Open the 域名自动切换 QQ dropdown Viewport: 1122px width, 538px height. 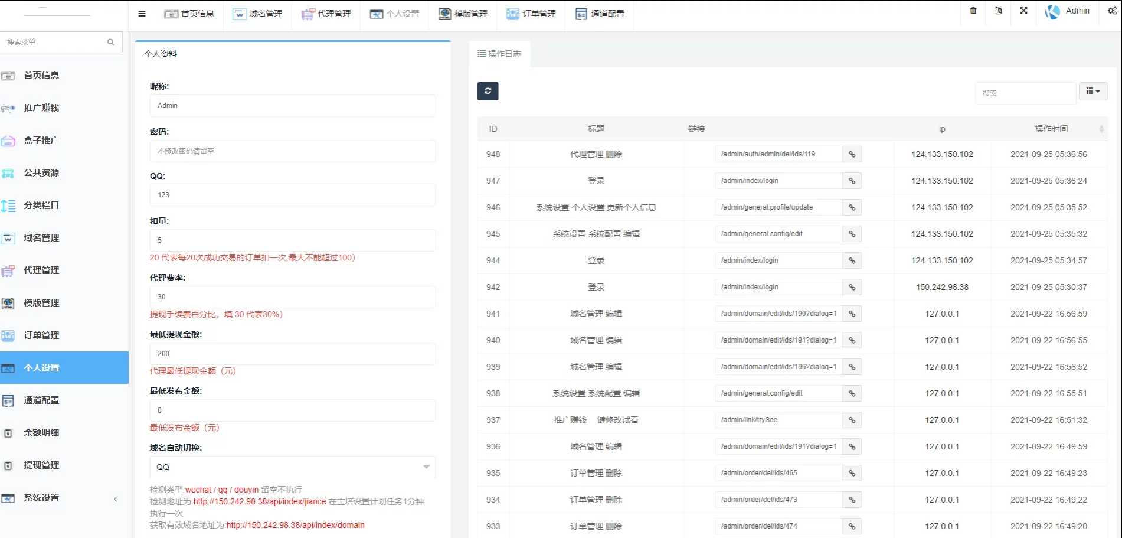tap(293, 467)
